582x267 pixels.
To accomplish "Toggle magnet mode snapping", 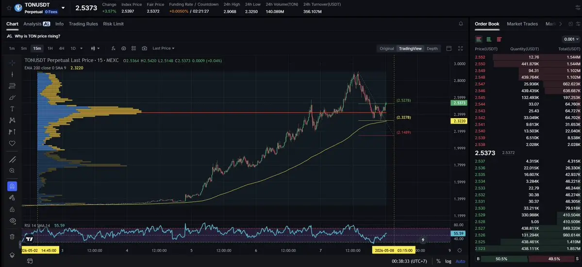I will [x=12, y=186].
